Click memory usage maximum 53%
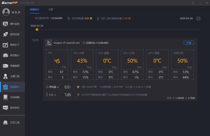 tap(186, 72)
